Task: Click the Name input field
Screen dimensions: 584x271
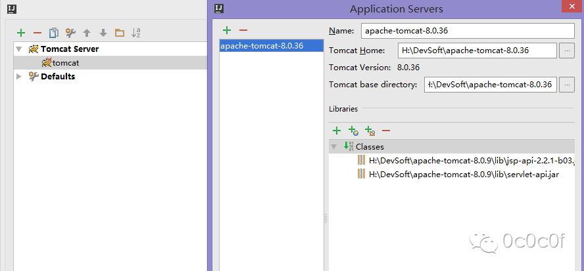Action: click(x=468, y=31)
